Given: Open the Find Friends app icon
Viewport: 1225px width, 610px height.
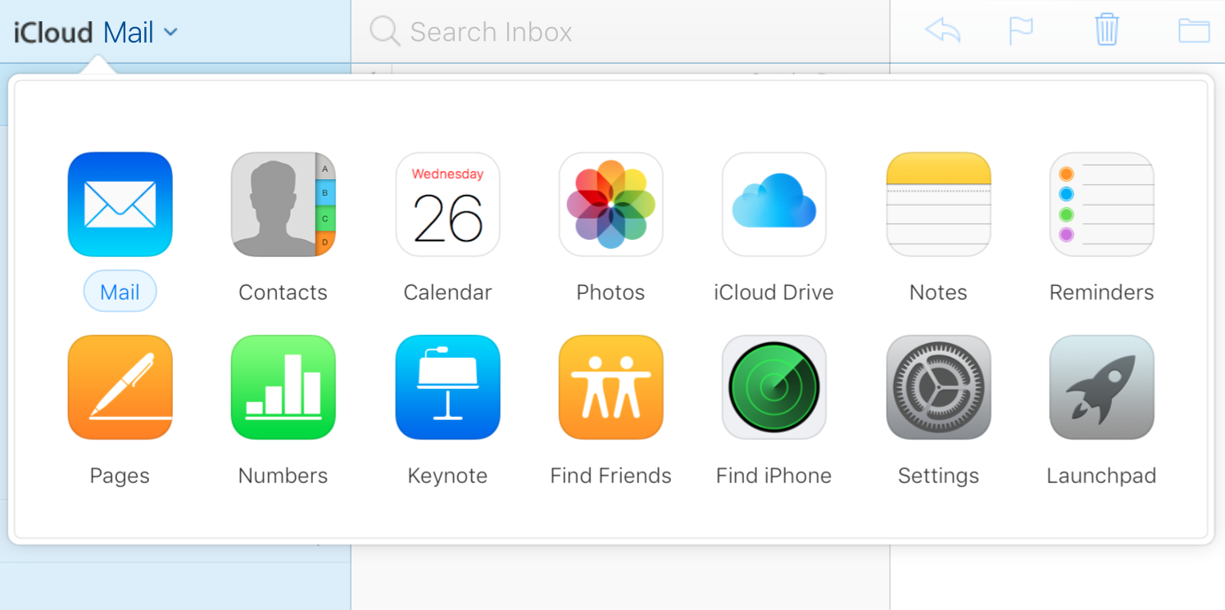Looking at the screenshot, I should click(x=610, y=387).
